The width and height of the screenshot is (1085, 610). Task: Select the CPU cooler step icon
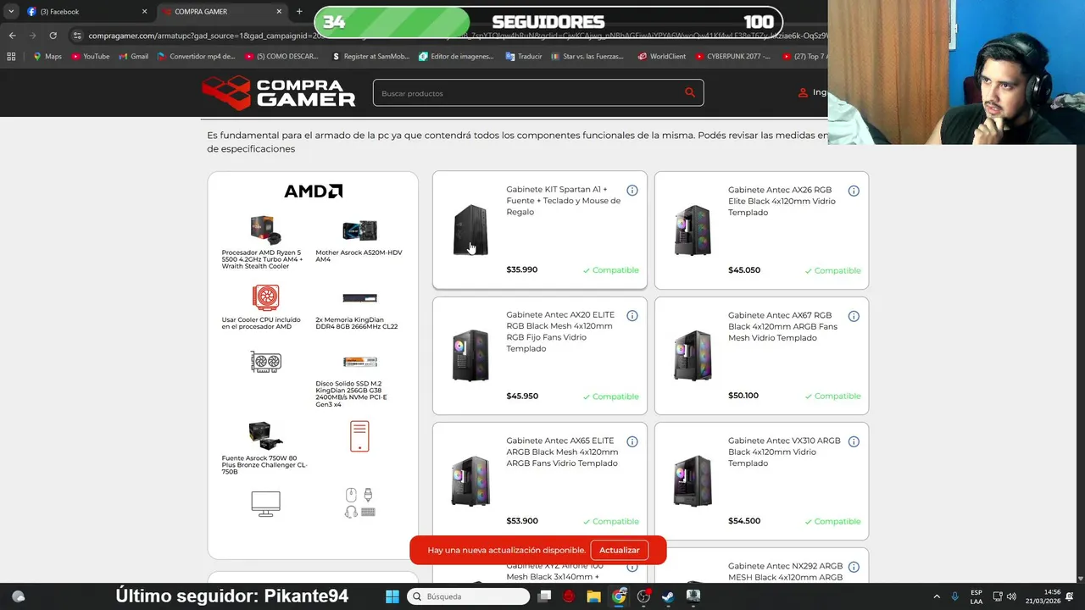[x=265, y=297]
